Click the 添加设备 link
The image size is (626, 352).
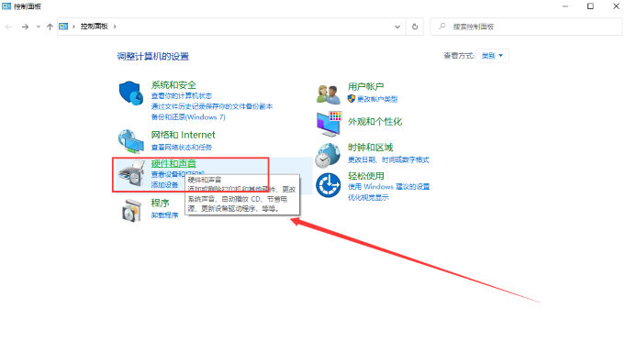click(x=164, y=184)
